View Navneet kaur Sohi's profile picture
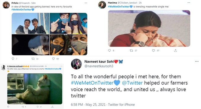 click(x=76, y=64)
